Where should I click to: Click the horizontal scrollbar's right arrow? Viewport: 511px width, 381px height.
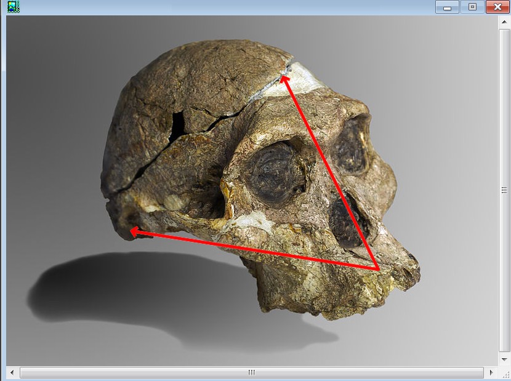coord(491,372)
